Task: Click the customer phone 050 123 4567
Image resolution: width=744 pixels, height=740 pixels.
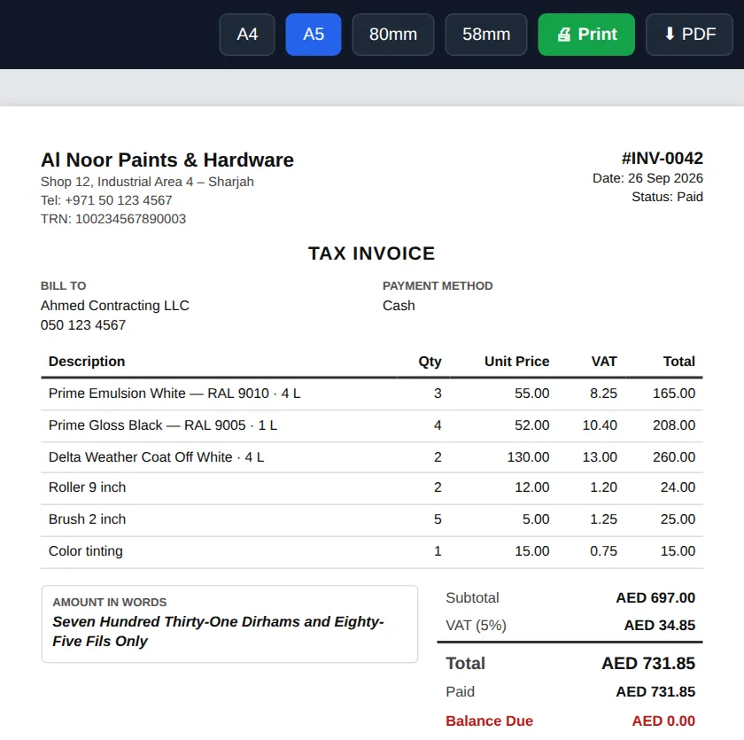Action: pos(83,325)
